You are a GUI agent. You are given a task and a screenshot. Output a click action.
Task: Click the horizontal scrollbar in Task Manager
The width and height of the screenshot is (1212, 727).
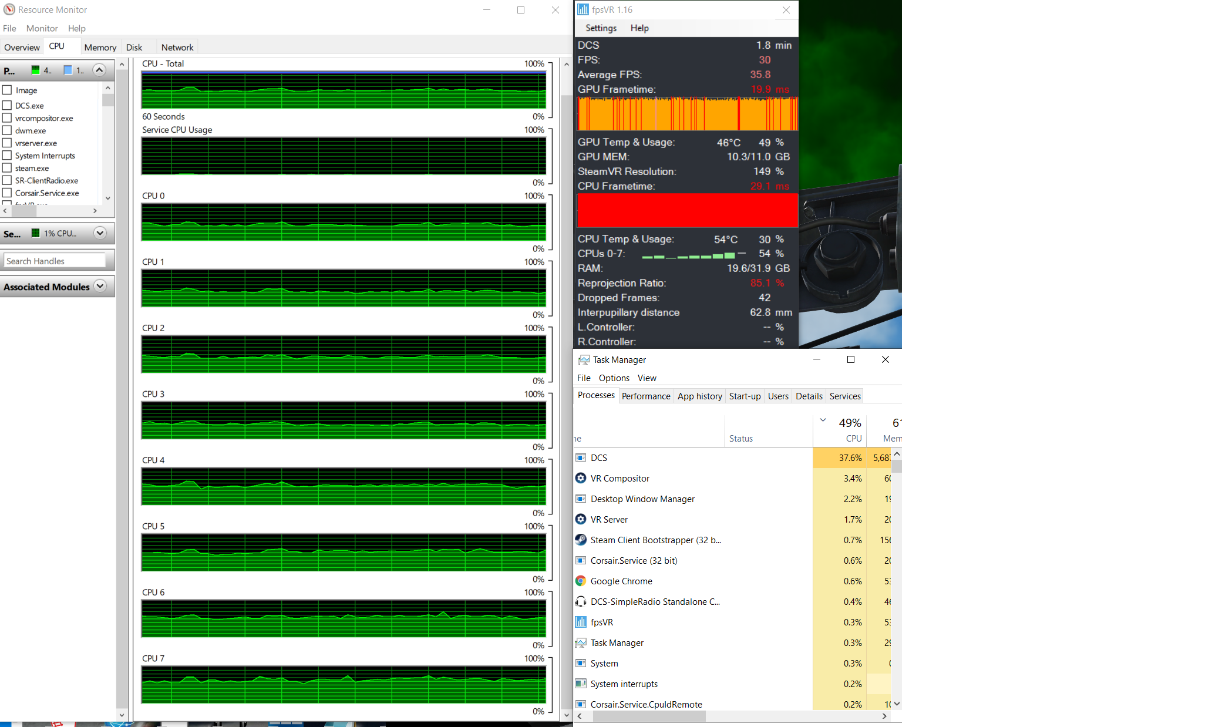click(649, 716)
